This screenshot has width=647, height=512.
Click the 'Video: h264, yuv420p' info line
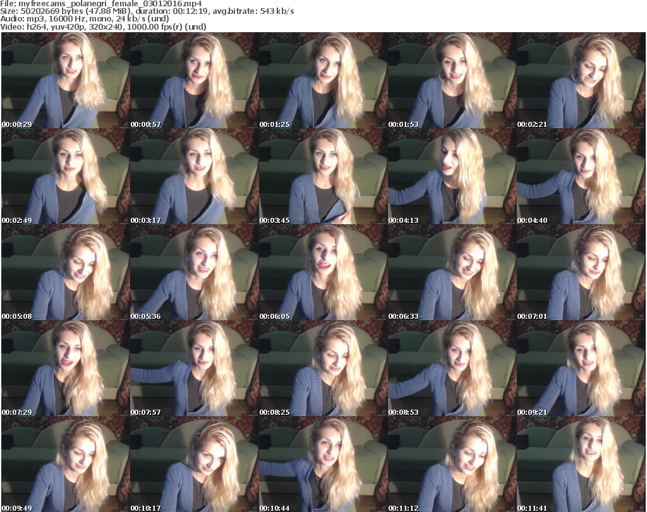point(103,27)
